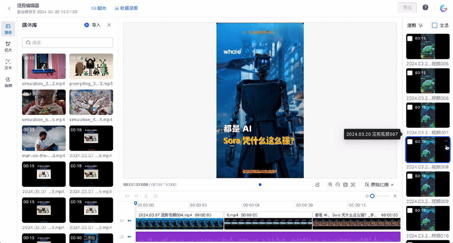
Task: Click the audio track music icon
Action: click(122, 237)
